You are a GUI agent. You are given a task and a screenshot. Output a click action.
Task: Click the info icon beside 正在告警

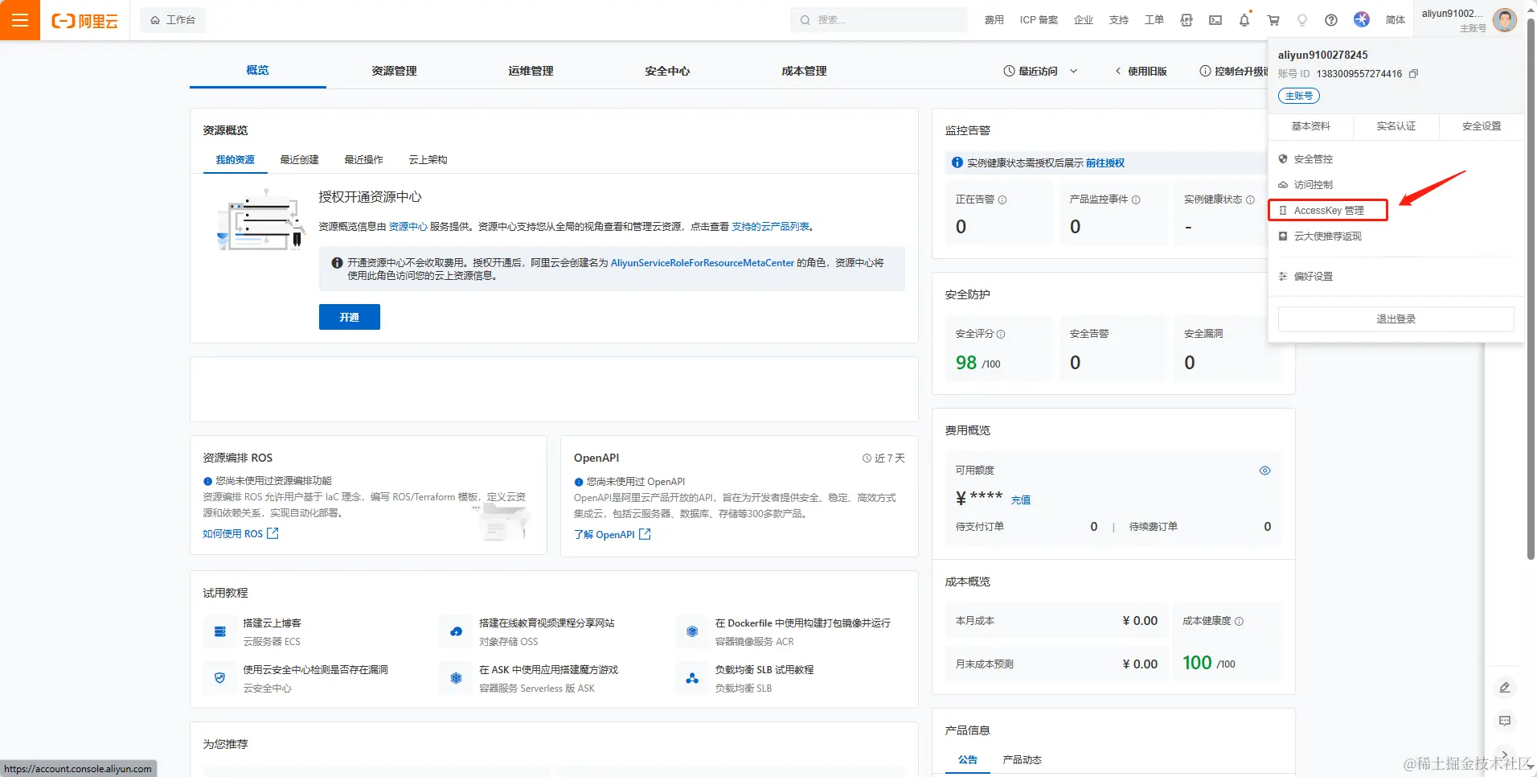pos(1002,199)
